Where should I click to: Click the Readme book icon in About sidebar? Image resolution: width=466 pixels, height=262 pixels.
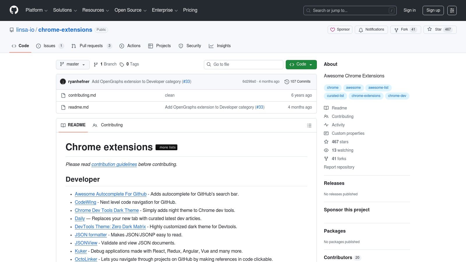[x=326, y=108]
